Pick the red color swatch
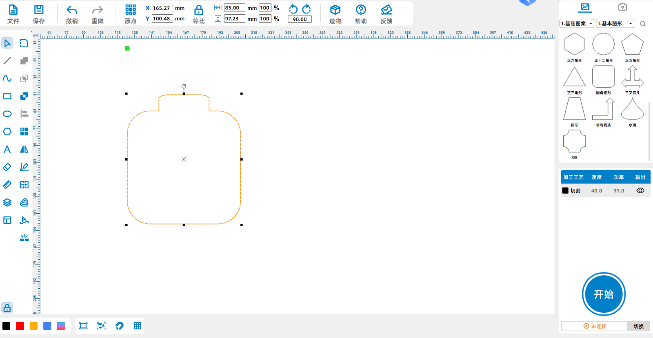 (20, 326)
